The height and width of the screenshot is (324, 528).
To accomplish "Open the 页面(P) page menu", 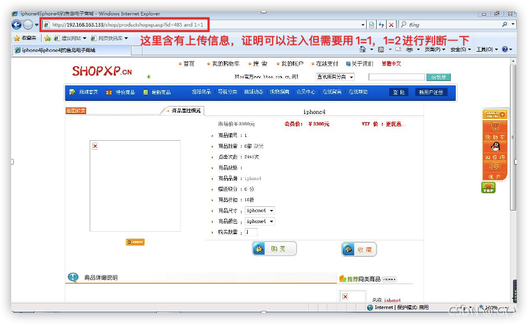I will (x=435, y=49).
